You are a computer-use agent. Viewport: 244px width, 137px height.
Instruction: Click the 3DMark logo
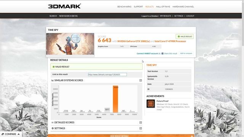pyautogui.click(x=64, y=6)
